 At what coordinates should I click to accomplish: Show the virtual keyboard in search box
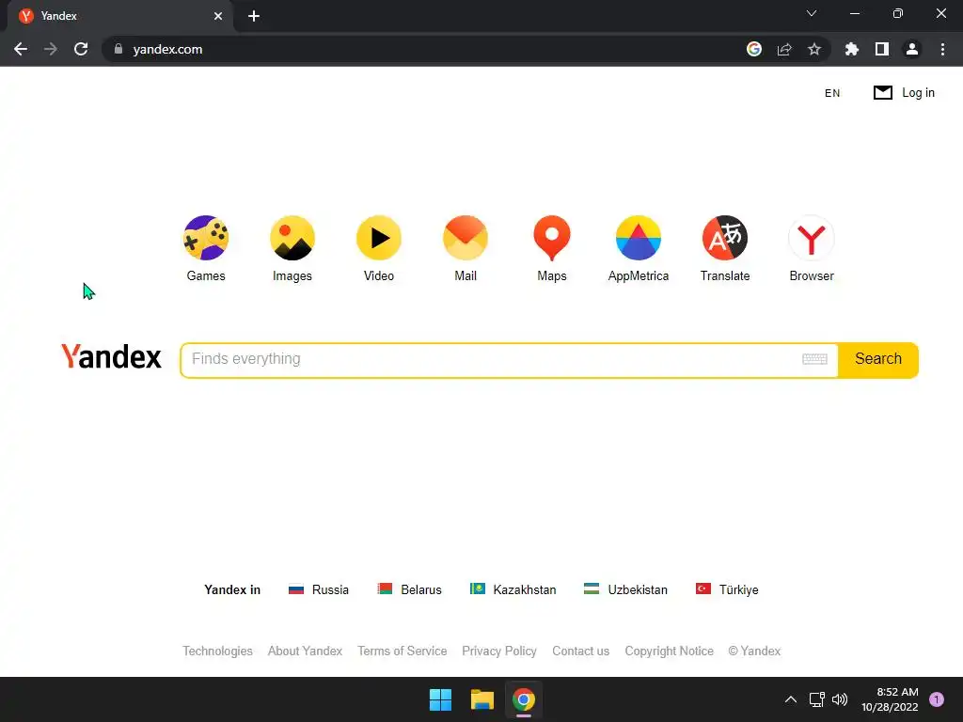point(814,359)
